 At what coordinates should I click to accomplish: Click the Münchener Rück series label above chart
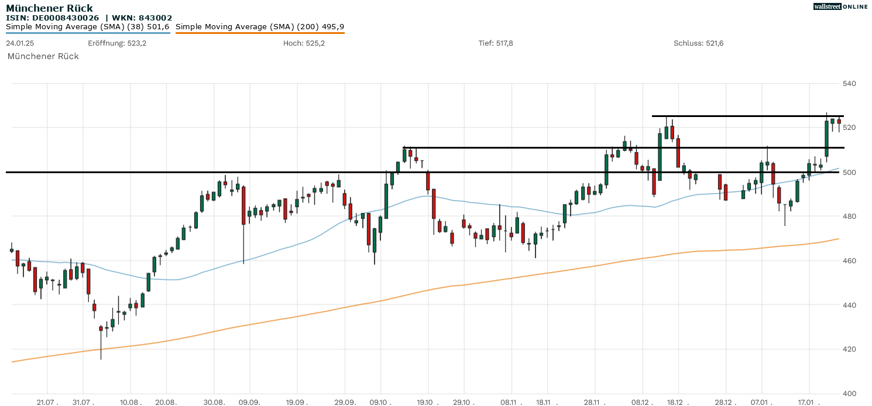(x=43, y=56)
